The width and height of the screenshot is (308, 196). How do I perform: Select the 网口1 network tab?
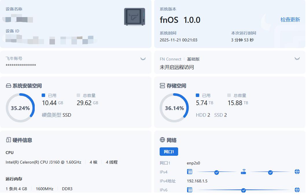(x=169, y=152)
